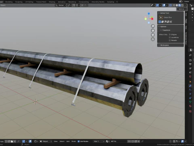Open the Texture properties checkered tab
194x146 pixels.
tap(190, 112)
